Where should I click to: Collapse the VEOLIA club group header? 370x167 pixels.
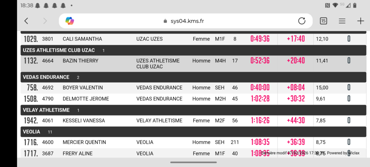point(31,132)
